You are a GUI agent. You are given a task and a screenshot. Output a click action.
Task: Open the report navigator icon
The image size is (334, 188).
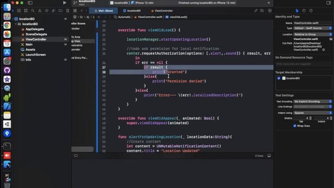[x=67, y=10]
